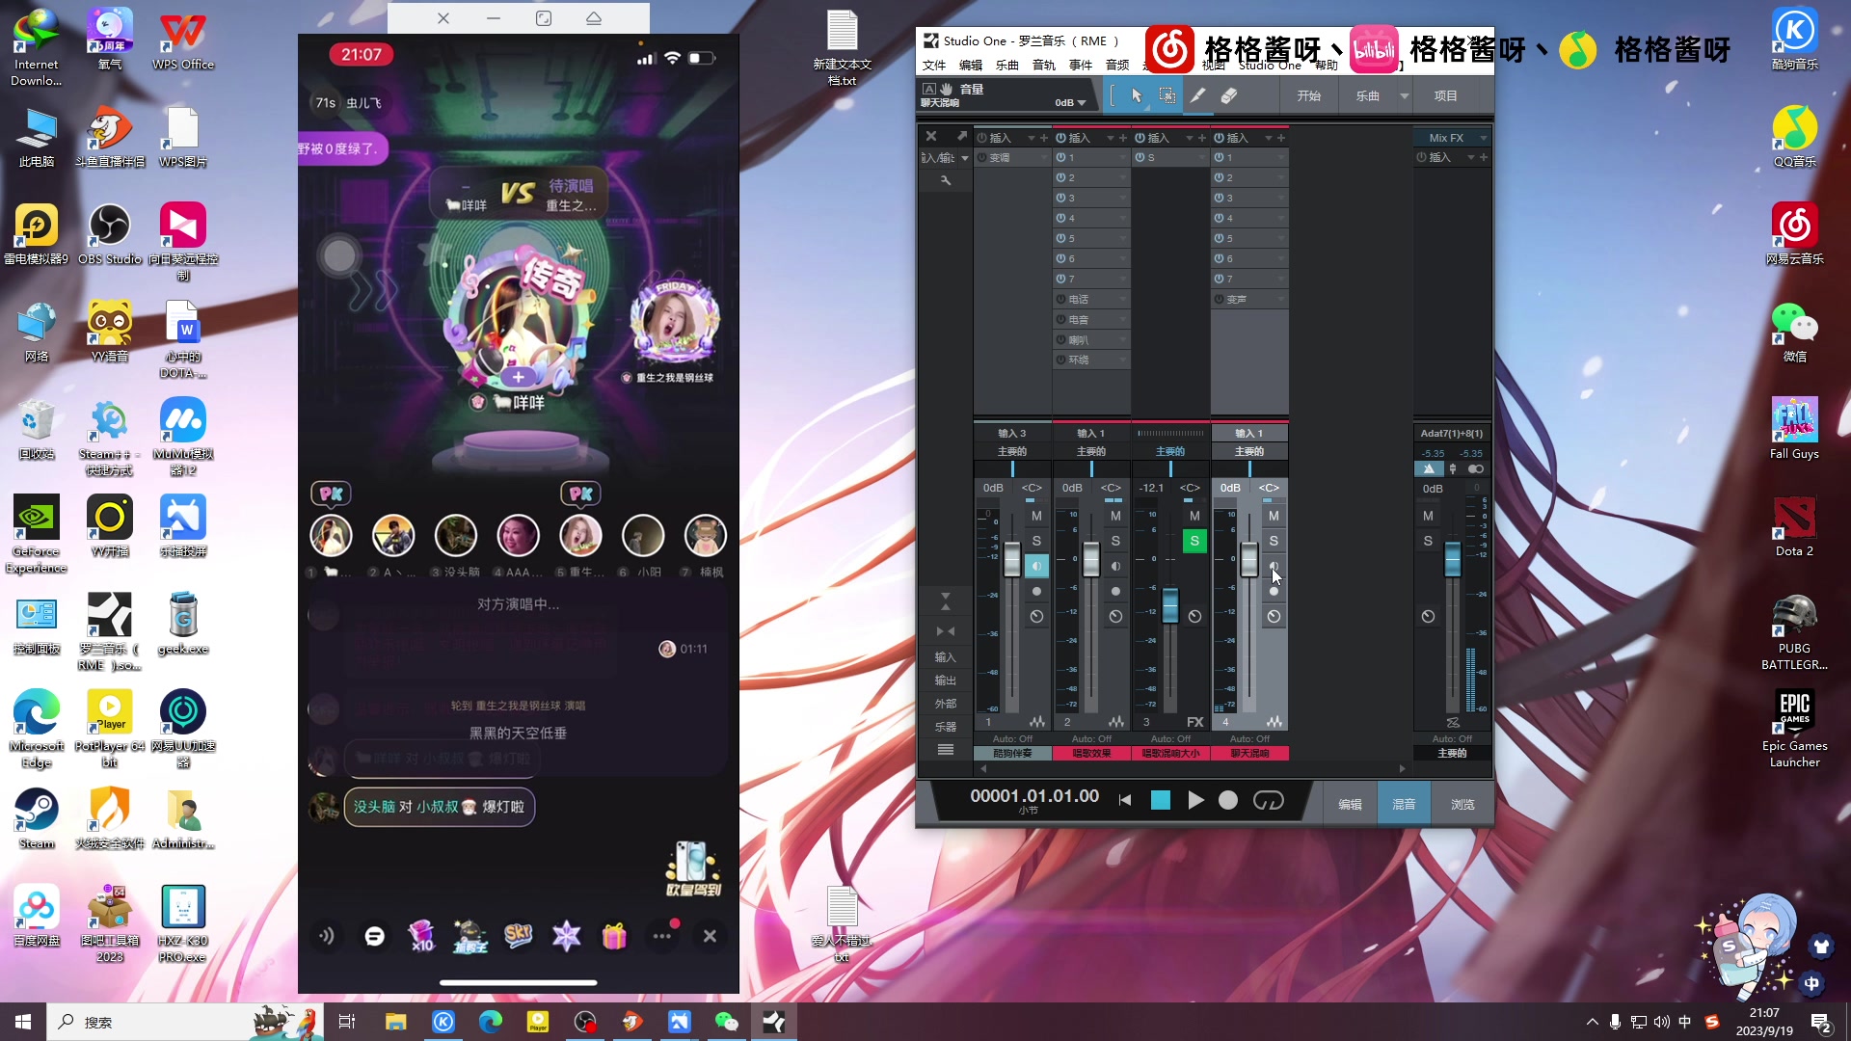Toggle the Loop transport button

click(x=1268, y=800)
